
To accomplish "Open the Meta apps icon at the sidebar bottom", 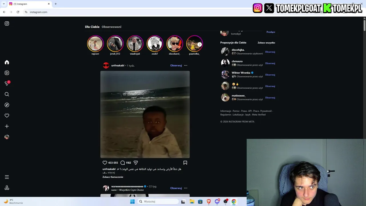I will click(7, 188).
